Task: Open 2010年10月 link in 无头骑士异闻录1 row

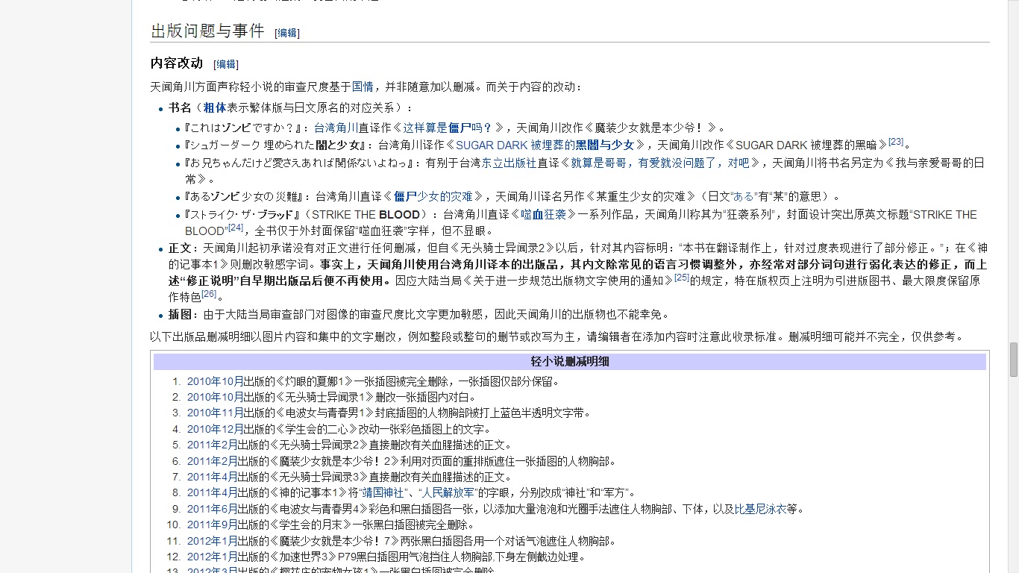Action: (216, 397)
